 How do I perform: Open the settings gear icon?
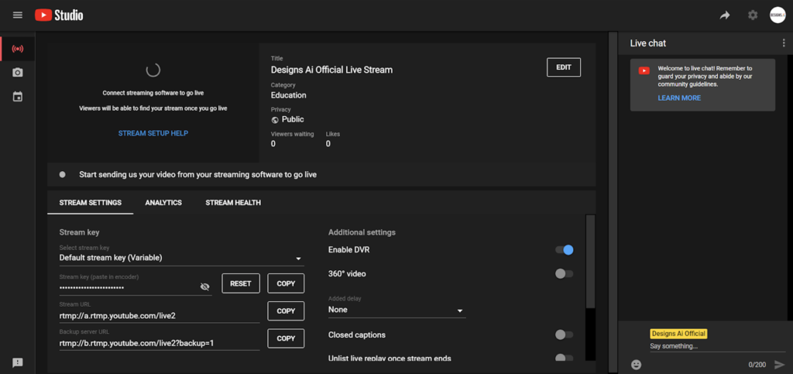(x=752, y=15)
